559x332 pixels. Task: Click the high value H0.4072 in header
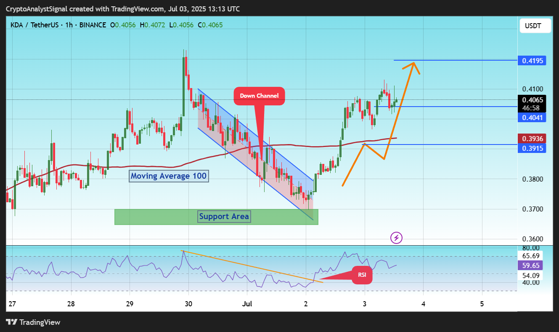tap(153, 25)
